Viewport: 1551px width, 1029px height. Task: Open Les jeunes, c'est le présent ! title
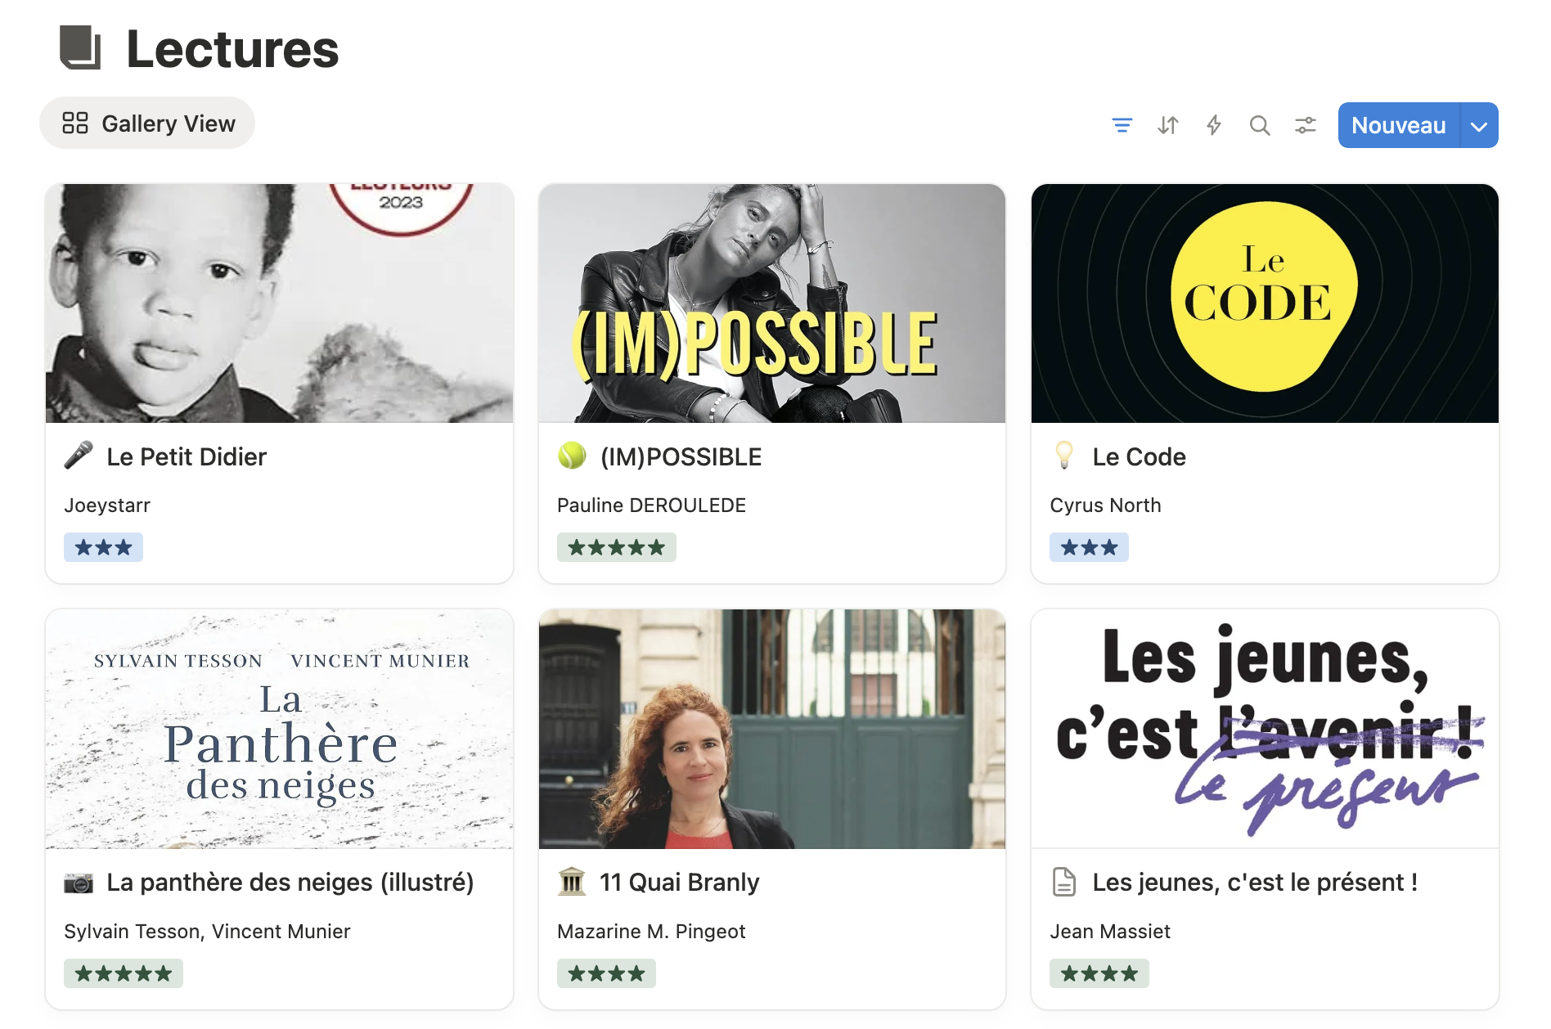click(1254, 883)
